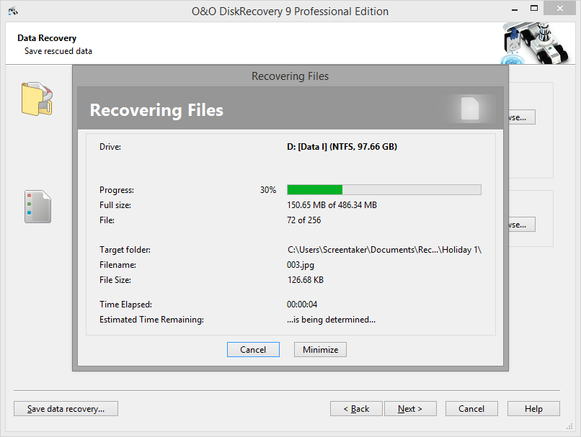The width and height of the screenshot is (581, 437).
Task: Click the wizard's Cancel button at bottom
Action: 471,408
